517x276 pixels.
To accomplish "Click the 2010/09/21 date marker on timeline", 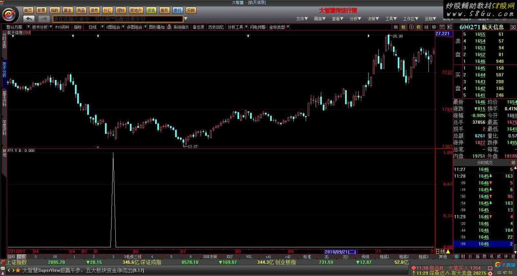I will pyautogui.click(x=340, y=251).
